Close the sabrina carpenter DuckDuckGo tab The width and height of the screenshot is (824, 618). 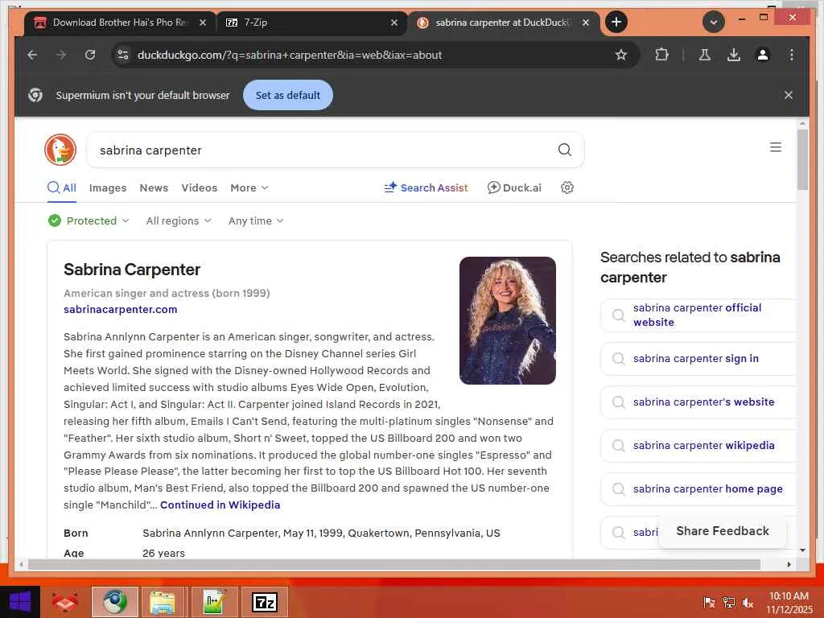tap(586, 23)
